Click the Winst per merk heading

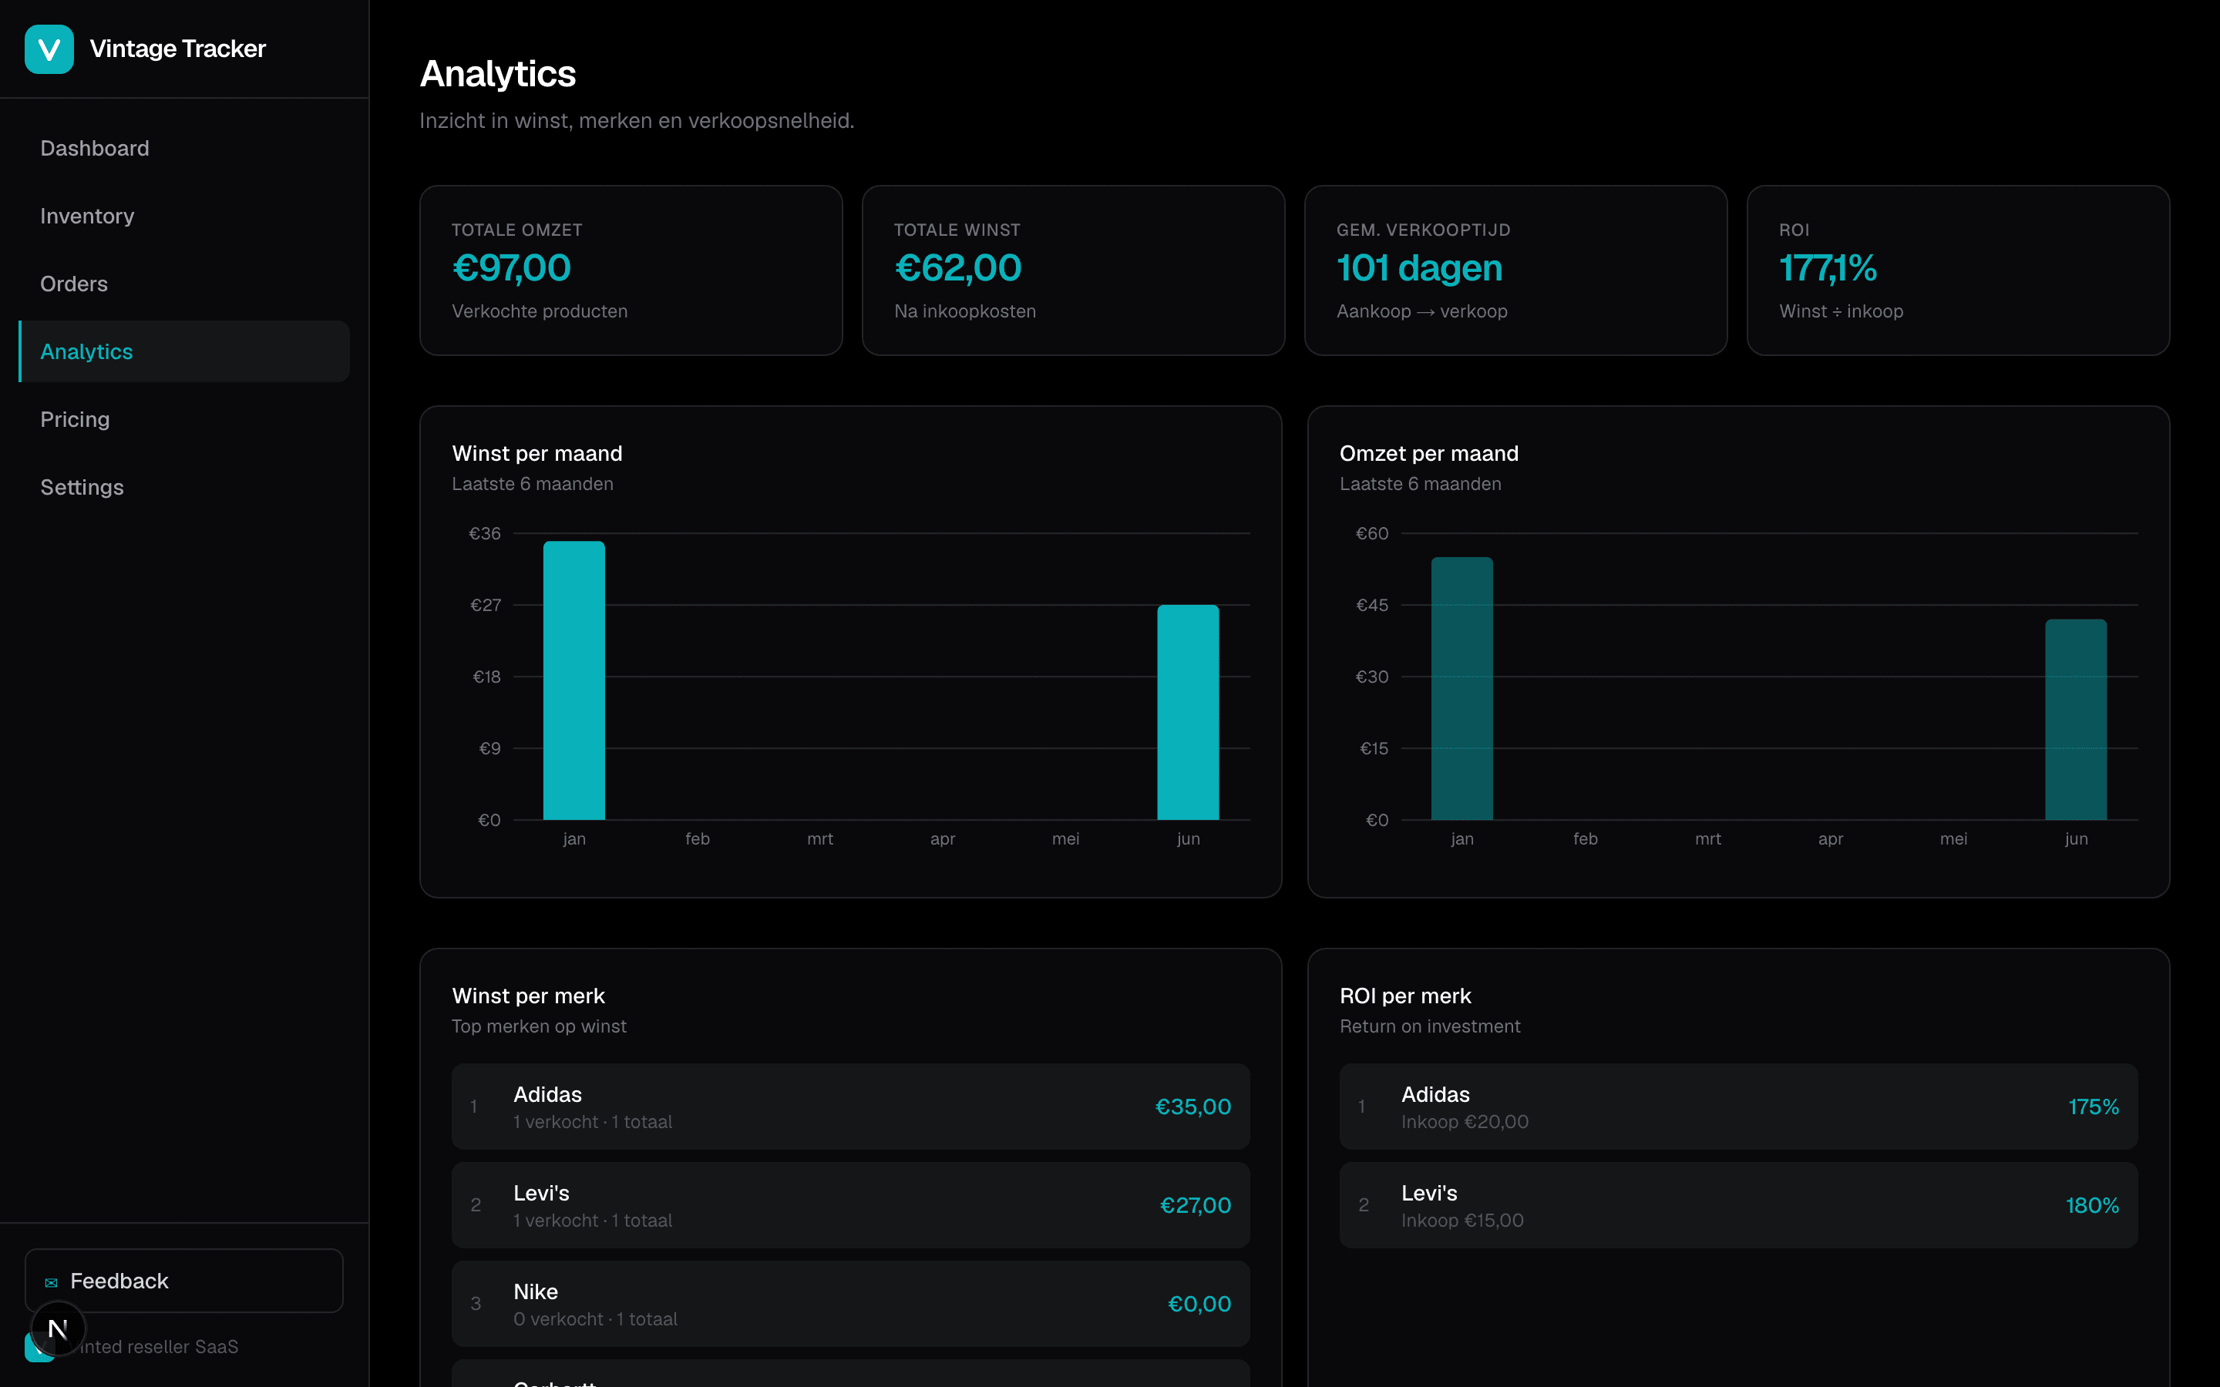[x=528, y=996]
